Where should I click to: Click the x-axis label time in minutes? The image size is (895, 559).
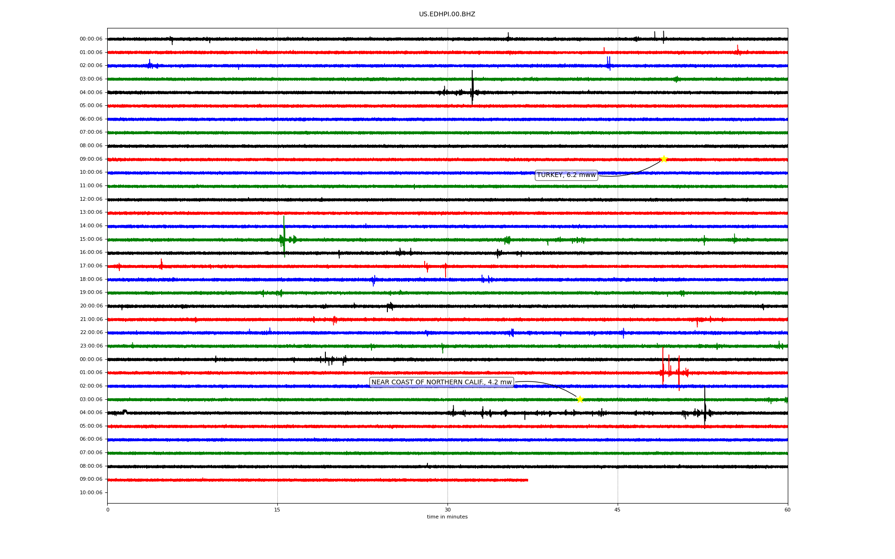click(x=447, y=517)
